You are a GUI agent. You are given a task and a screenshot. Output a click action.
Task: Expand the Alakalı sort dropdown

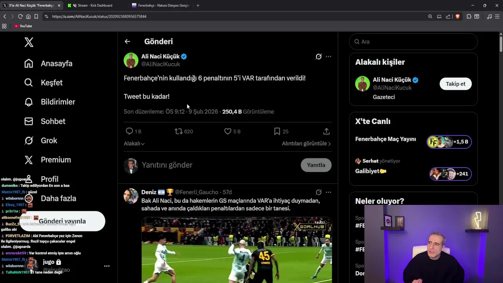(134, 143)
